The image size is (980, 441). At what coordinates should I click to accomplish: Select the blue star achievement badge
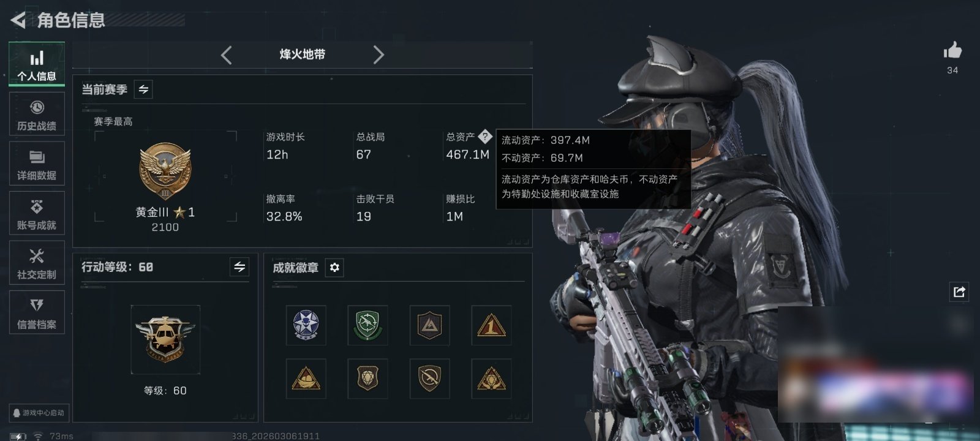(x=306, y=325)
